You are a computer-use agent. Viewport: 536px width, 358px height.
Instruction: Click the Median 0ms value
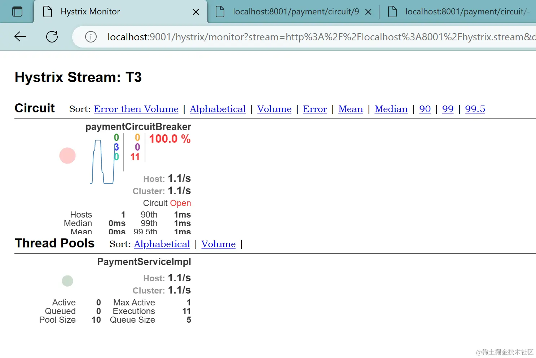tap(117, 223)
